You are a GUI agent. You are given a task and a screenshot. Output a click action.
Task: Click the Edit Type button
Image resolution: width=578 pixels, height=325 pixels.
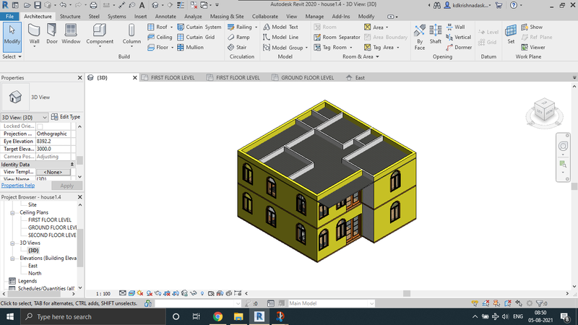click(x=66, y=117)
